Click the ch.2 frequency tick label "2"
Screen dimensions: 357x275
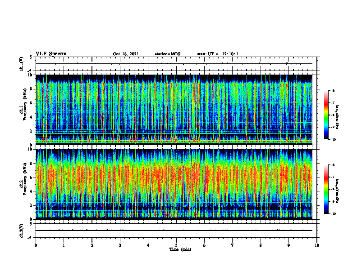coord(32,205)
